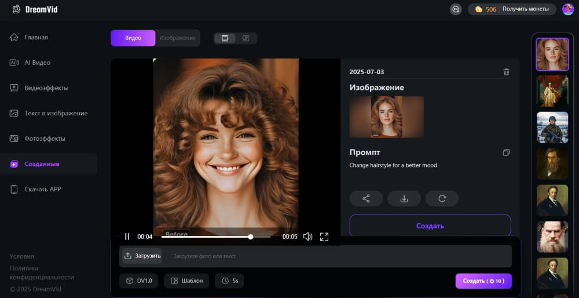Go to Главная in the sidebar

click(29, 37)
